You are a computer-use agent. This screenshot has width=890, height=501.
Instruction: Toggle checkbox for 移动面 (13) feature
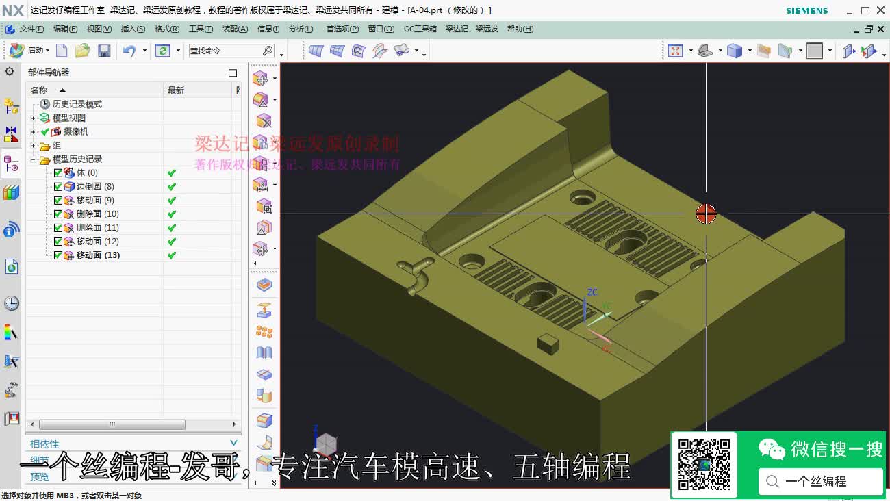click(x=58, y=255)
